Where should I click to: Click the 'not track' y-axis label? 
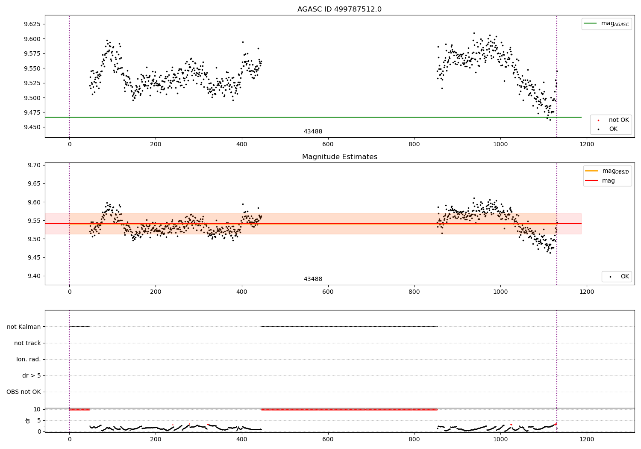[27, 343]
